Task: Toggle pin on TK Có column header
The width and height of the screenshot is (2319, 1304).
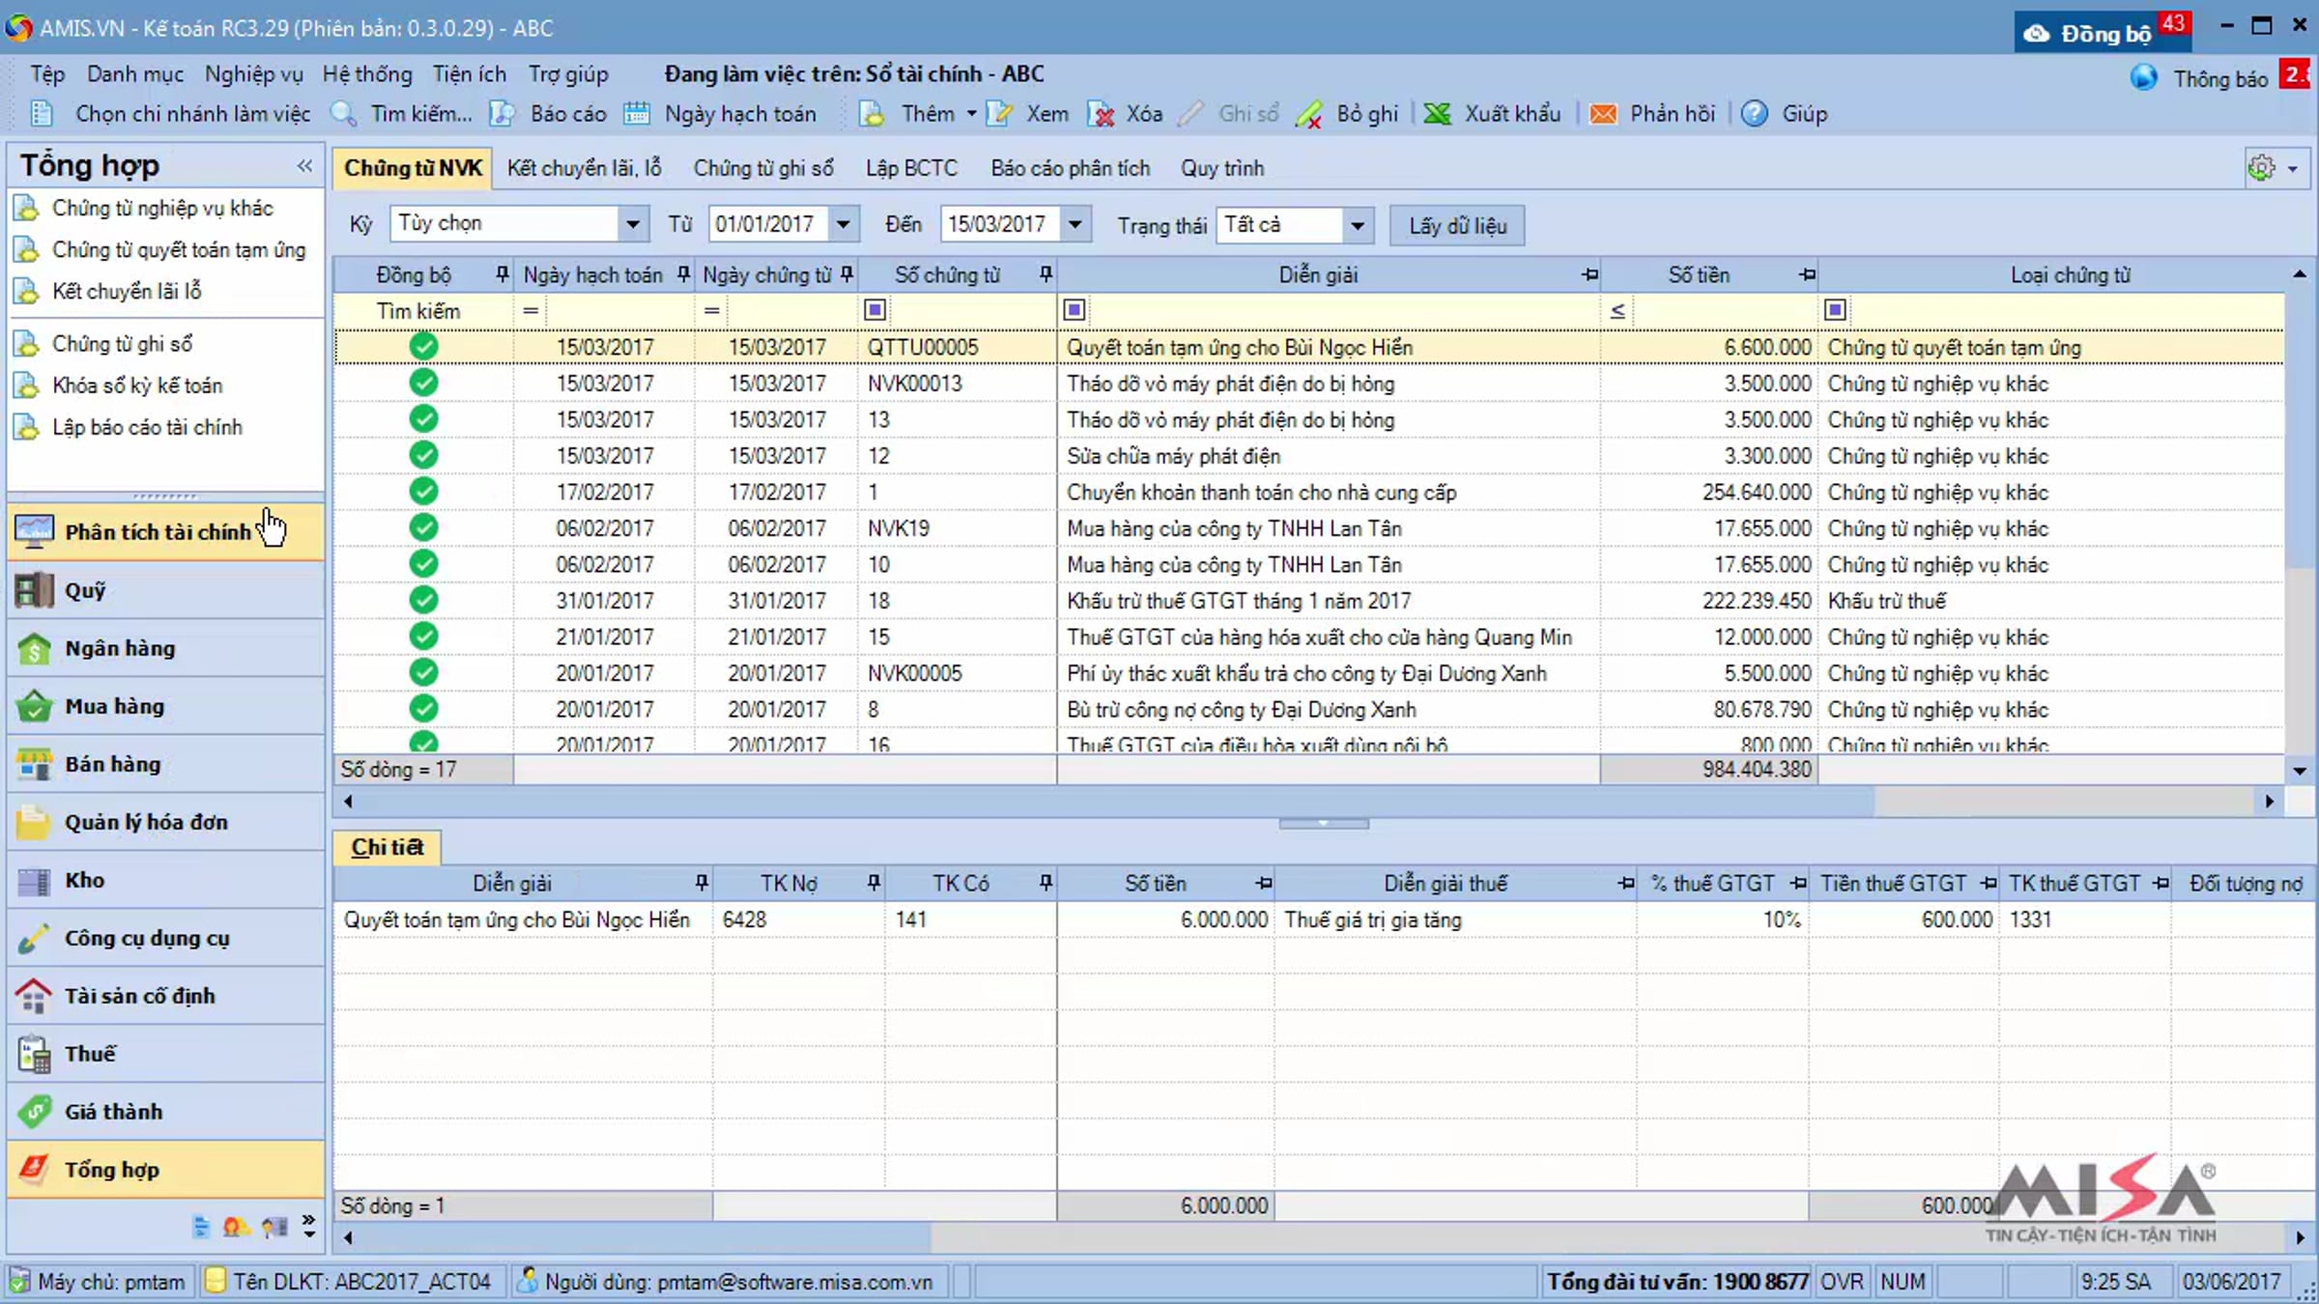Action: tap(1045, 882)
